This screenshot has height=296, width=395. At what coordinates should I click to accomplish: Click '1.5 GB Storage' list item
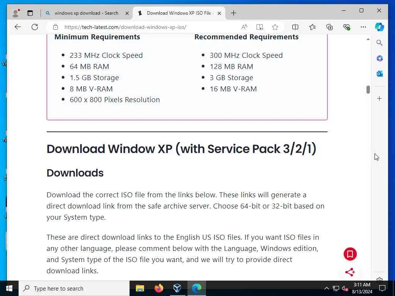click(x=94, y=78)
